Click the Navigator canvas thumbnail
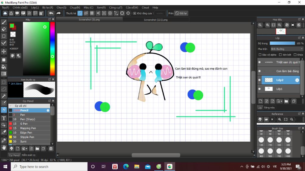305x171 pixels. [281, 31]
